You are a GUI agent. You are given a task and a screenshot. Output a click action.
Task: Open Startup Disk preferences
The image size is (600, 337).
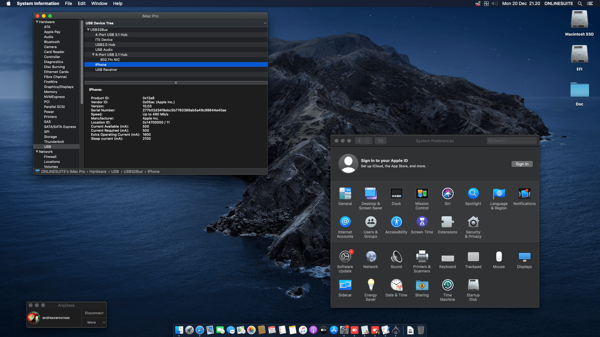(x=473, y=290)
